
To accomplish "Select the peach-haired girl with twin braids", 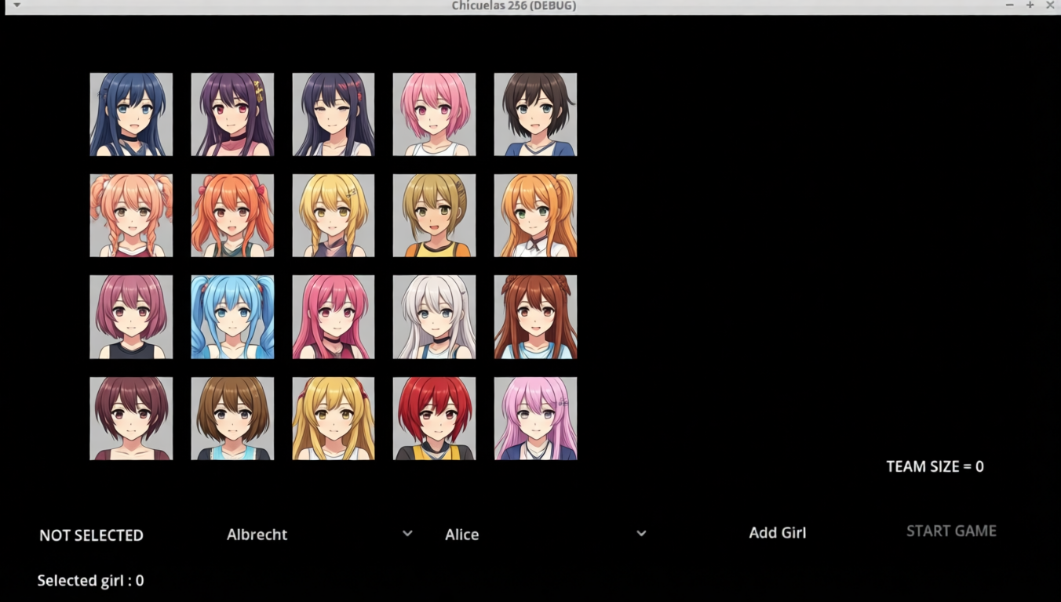I will click(131, 216).
